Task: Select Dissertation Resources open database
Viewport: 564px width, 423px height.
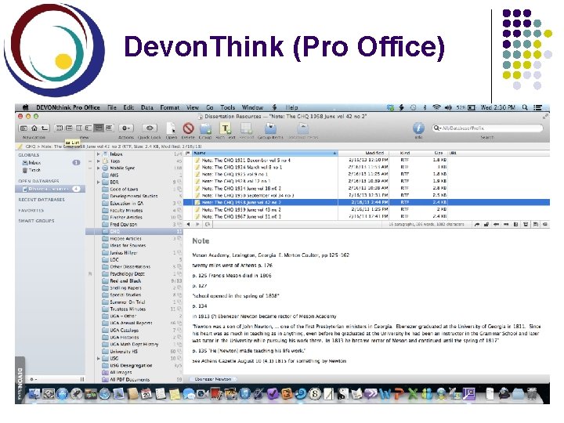Action: [x=50, y=189]
